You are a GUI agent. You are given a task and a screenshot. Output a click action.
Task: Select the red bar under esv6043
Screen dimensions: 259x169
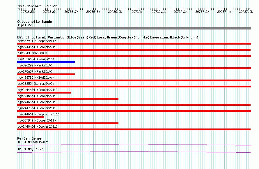point(134,56)
